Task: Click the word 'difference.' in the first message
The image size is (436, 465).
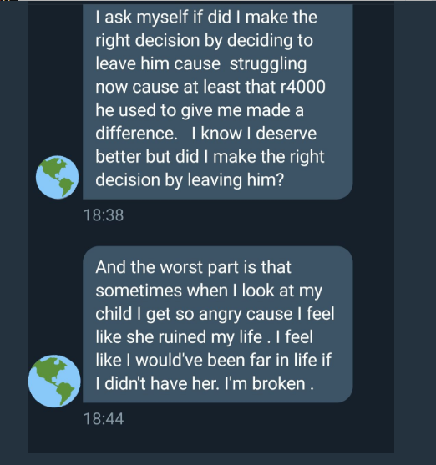Action: click(x=136, y=134)
